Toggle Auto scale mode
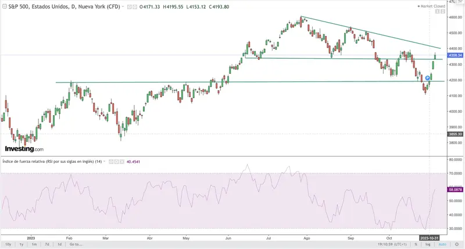465x249 pixels. coord(442,244)
